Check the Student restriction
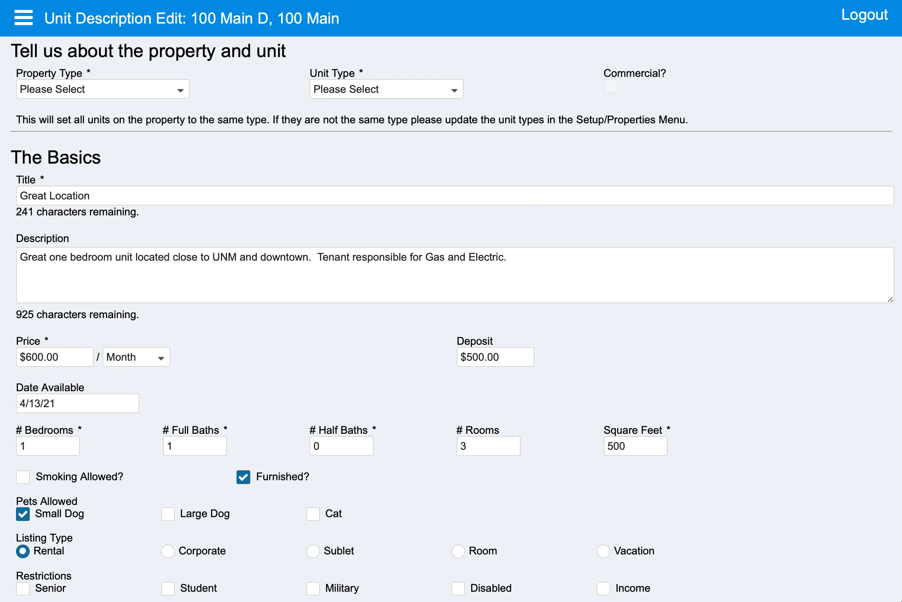902x602 pixels. pos(168,589)
